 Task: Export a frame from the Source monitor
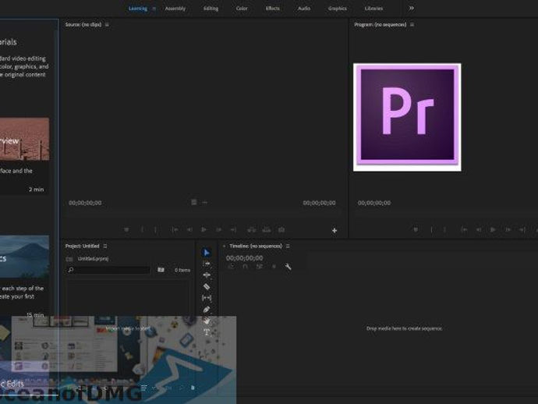(x=281, y=229)
